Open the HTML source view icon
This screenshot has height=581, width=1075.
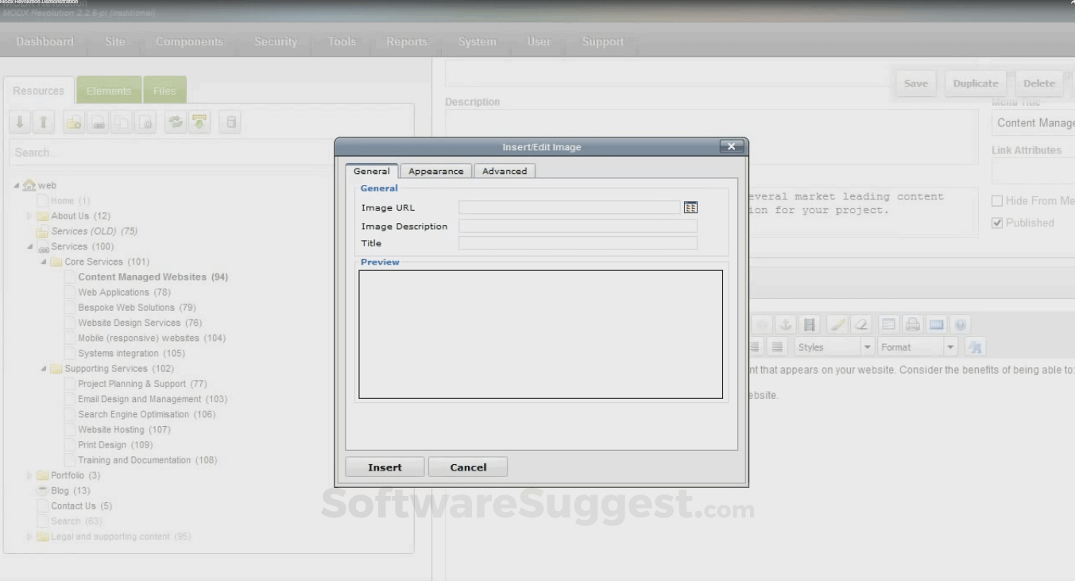tap(937, 324)
